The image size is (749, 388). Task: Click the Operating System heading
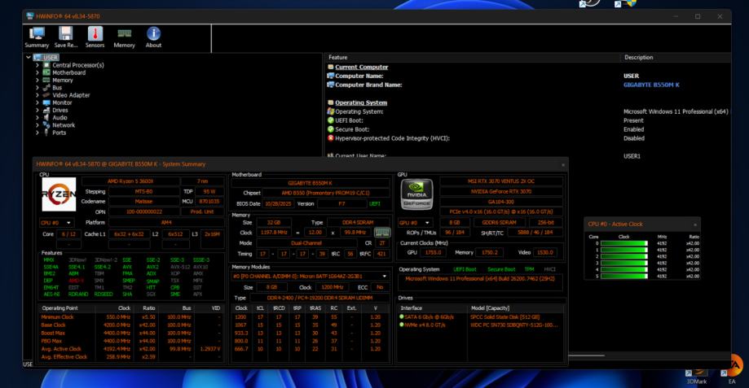tap(361, 102)
